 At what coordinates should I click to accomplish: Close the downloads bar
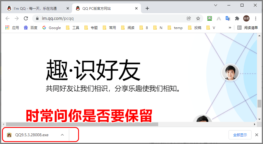[256, 135]
